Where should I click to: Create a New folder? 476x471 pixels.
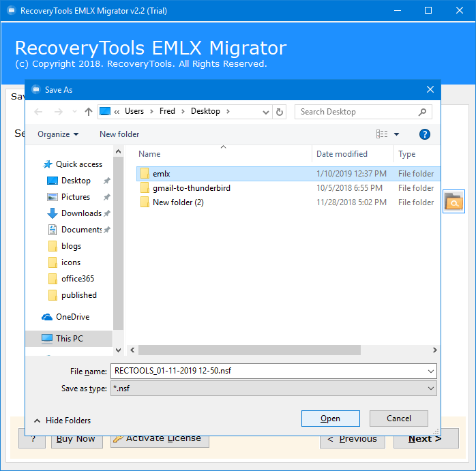(119, 134)
